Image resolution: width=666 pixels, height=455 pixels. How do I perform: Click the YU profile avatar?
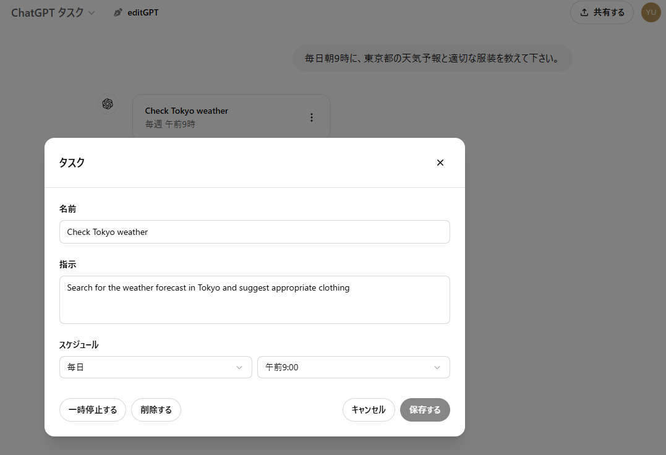coord(651,12)
